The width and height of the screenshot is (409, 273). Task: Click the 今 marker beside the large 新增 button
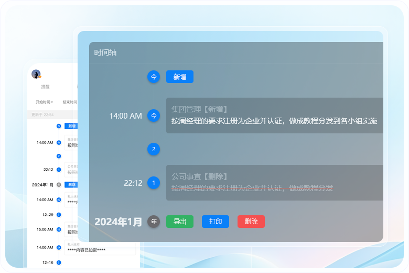click(x=154, y=77)
